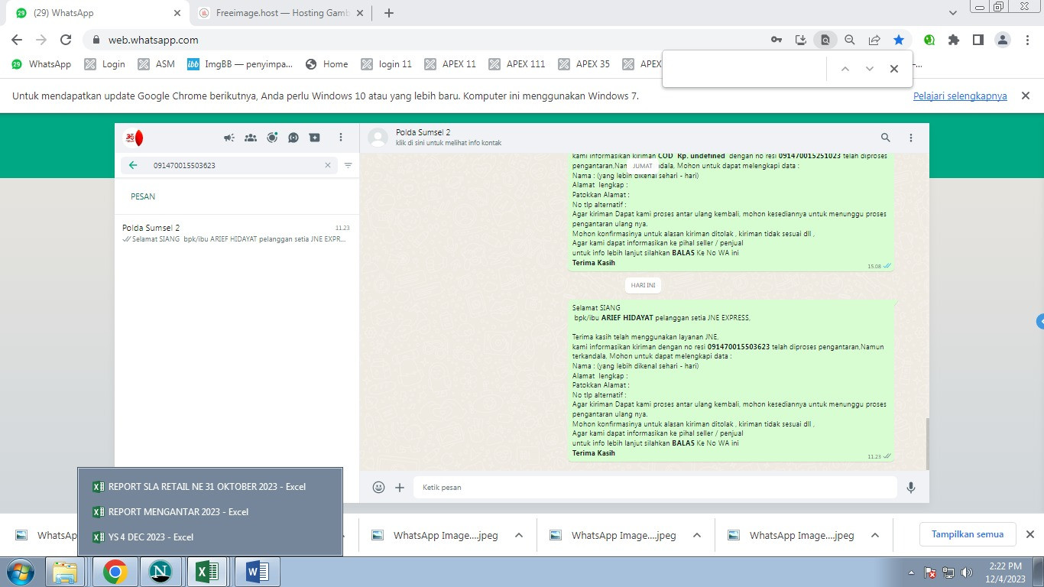1044x587 pixels.
Task: Open the Windows Start menu
Action: (19, 572)
